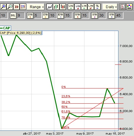Toggle the BOL Bollinger bands indicator
Screen dimensions: 134x136
point(13,15)
